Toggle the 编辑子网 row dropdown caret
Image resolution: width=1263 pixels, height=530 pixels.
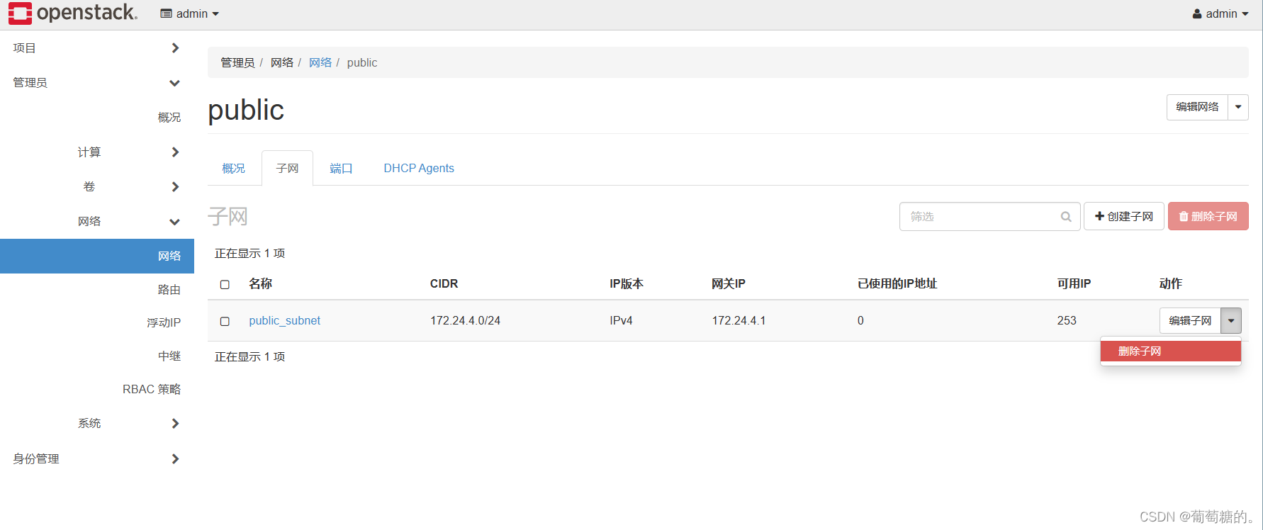coord(1231,321)
